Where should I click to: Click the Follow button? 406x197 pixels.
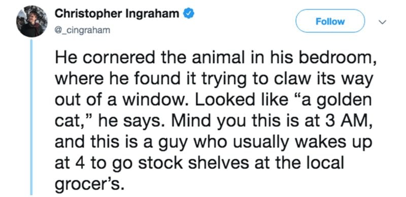pos(330,21)
